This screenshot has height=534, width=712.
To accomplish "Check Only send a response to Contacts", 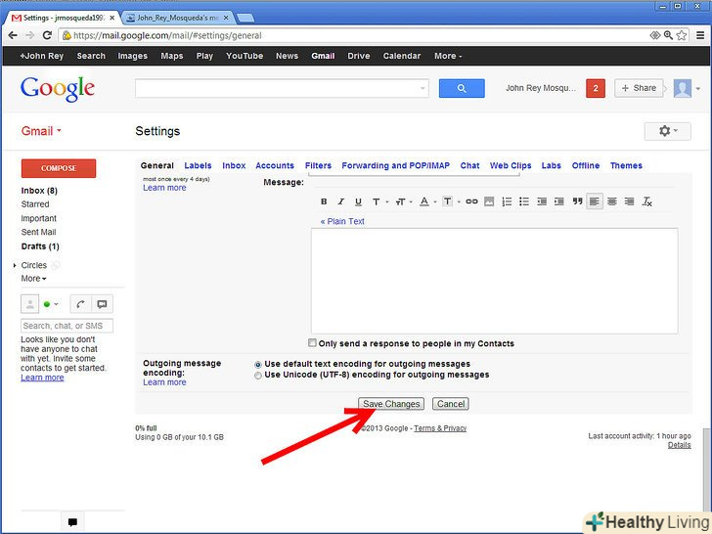I will tap(312, 343).
